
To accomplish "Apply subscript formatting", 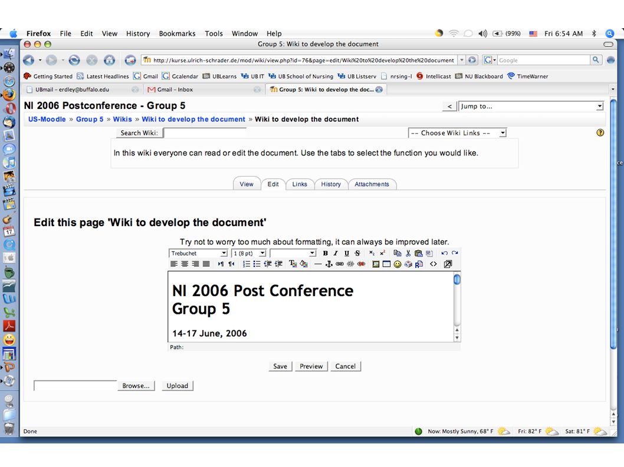I will pos(372,253).
